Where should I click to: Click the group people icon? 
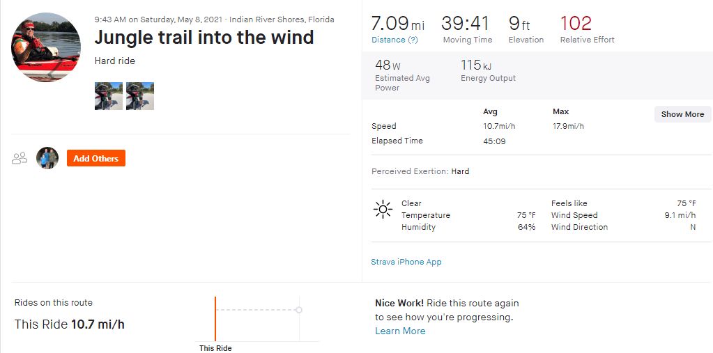[20, 158]
